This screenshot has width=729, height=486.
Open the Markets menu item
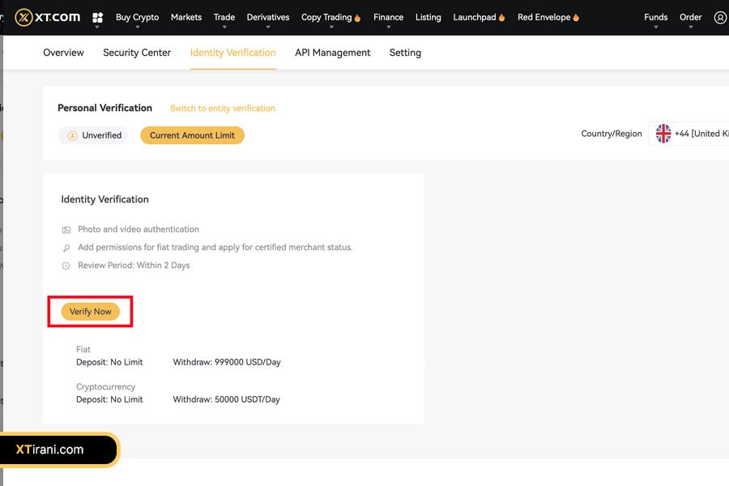coord(185,17)
